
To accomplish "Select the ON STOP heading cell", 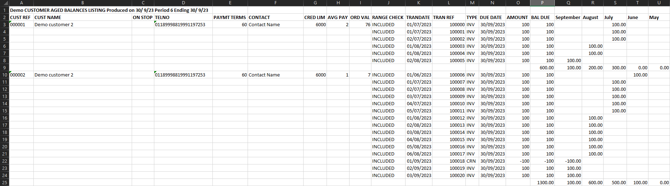I will click(x=142, y=17).
